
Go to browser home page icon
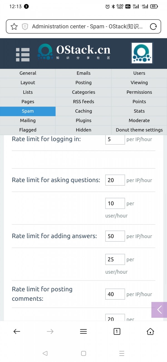[150, 331]
